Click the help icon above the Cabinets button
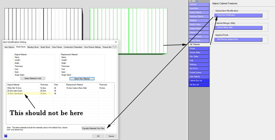Viewport: 275px width, 140px height. click(x=197, y=1)
